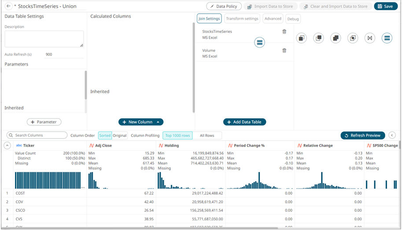The height and width of the screenshot is (230, 402).
Task: Choose the third join type icon
Action: coord(336,38)
